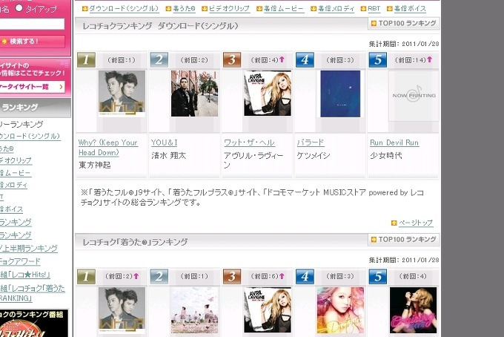
Task: Click the rank 1 badge in download ranking
Action: coord(86,60)
